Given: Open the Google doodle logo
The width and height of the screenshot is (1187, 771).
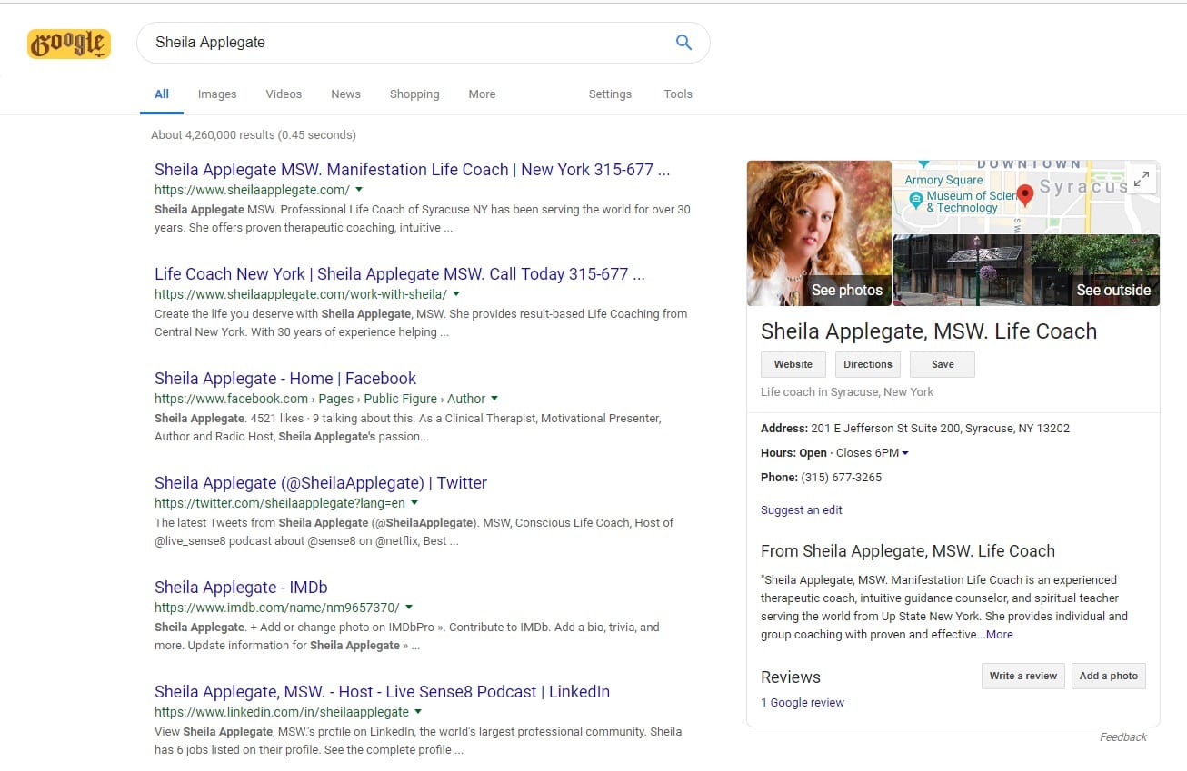Looking at the screenshot, I should 69,44.
